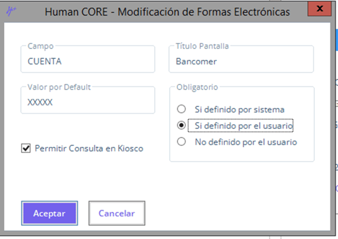Pick the "No definido por el usuario" radio circle
Image resolution: width=338 pixels, height=239 pixels.
(x=182, y=142)
